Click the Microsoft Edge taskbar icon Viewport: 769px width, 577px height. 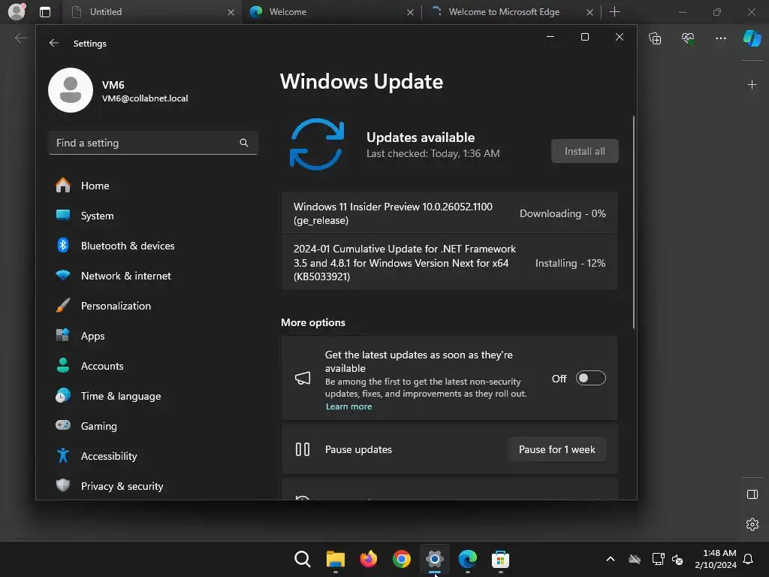[x=467, y=559]
